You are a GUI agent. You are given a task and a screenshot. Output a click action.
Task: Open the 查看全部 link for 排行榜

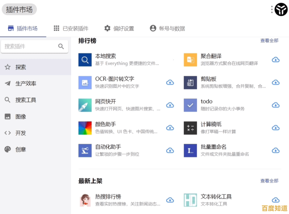[x=269, y=41]
